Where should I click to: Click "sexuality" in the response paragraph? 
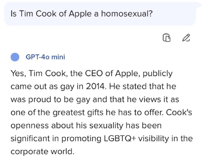point(106,125)
